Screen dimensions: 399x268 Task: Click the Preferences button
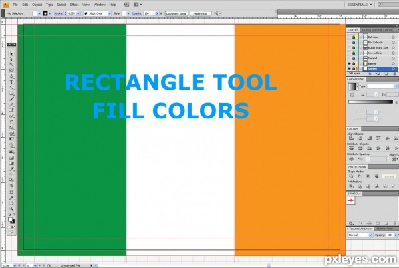pos(200,13)
